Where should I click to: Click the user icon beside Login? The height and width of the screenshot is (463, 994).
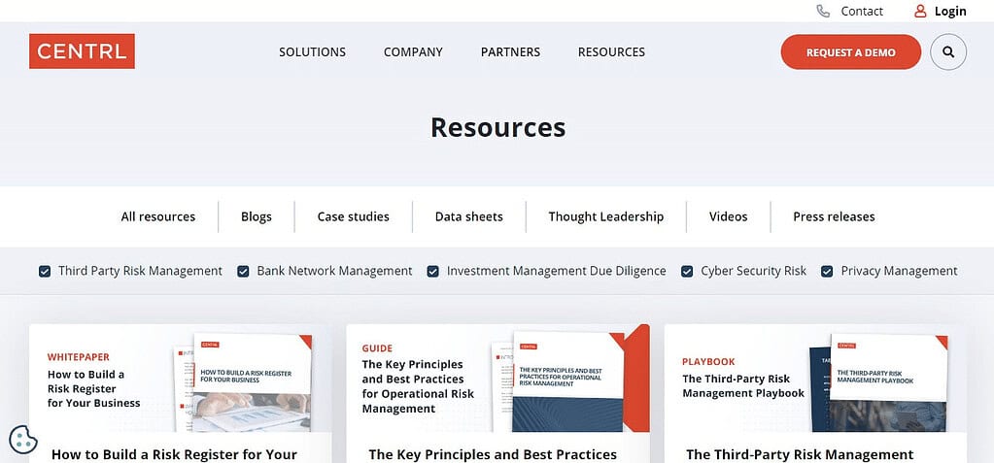click(920, 11)
